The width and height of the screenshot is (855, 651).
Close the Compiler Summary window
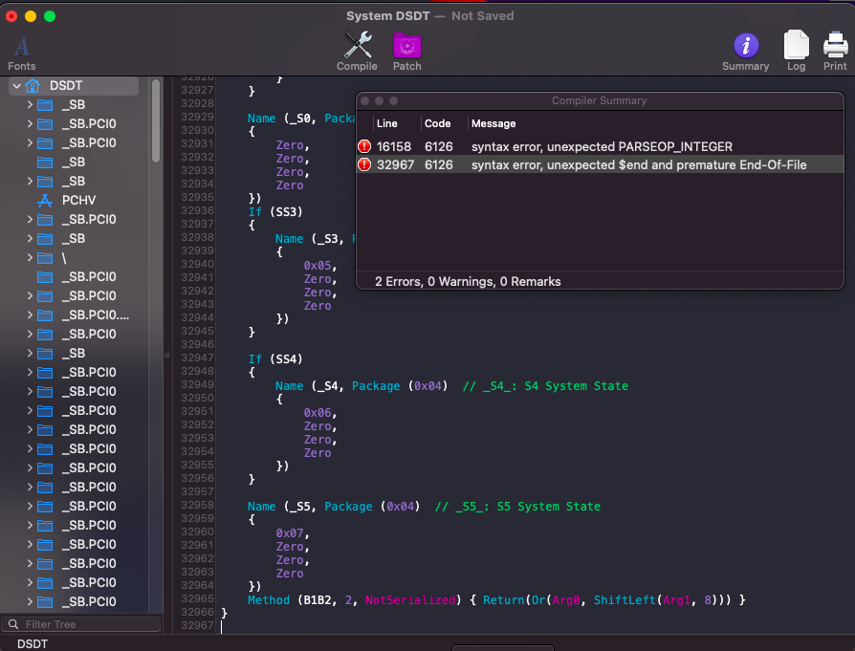point(365,100)
